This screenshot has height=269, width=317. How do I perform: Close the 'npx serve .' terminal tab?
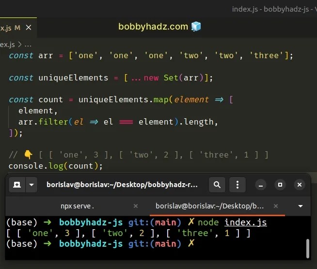coord(136,206)
